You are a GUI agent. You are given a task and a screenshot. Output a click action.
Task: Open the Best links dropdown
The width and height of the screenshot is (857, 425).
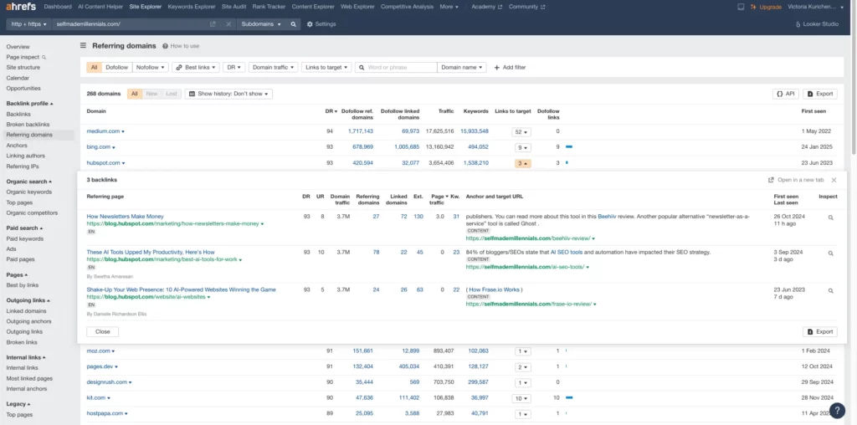[196, 67]
